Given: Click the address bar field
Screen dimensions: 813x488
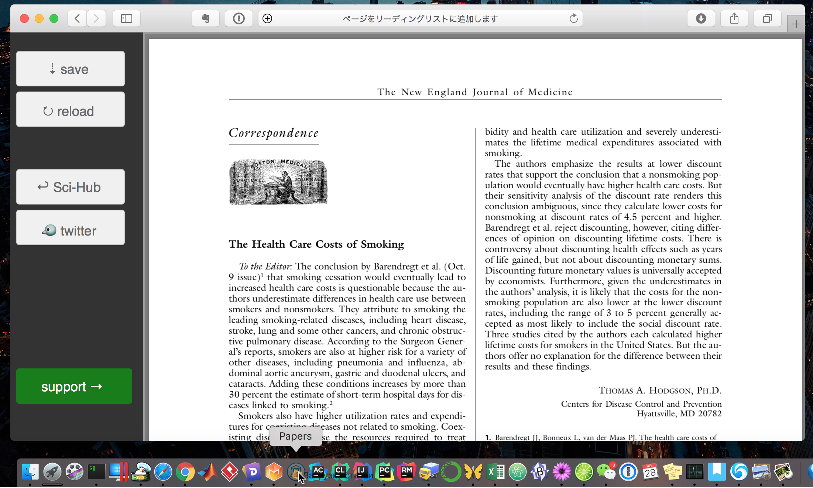Looking at the screenshot, I should [x=420, y=18].
